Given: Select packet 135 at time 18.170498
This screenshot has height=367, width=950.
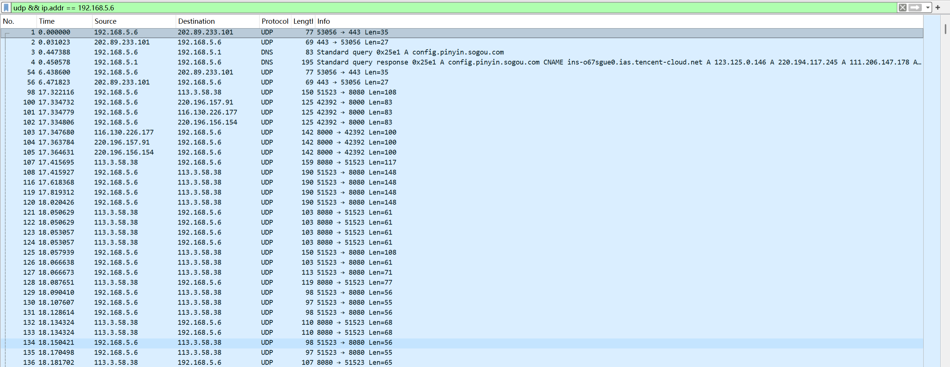Looking at the screenshot, I should point(462,353).
